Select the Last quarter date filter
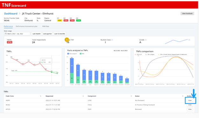199x118 pixels. 47,34
